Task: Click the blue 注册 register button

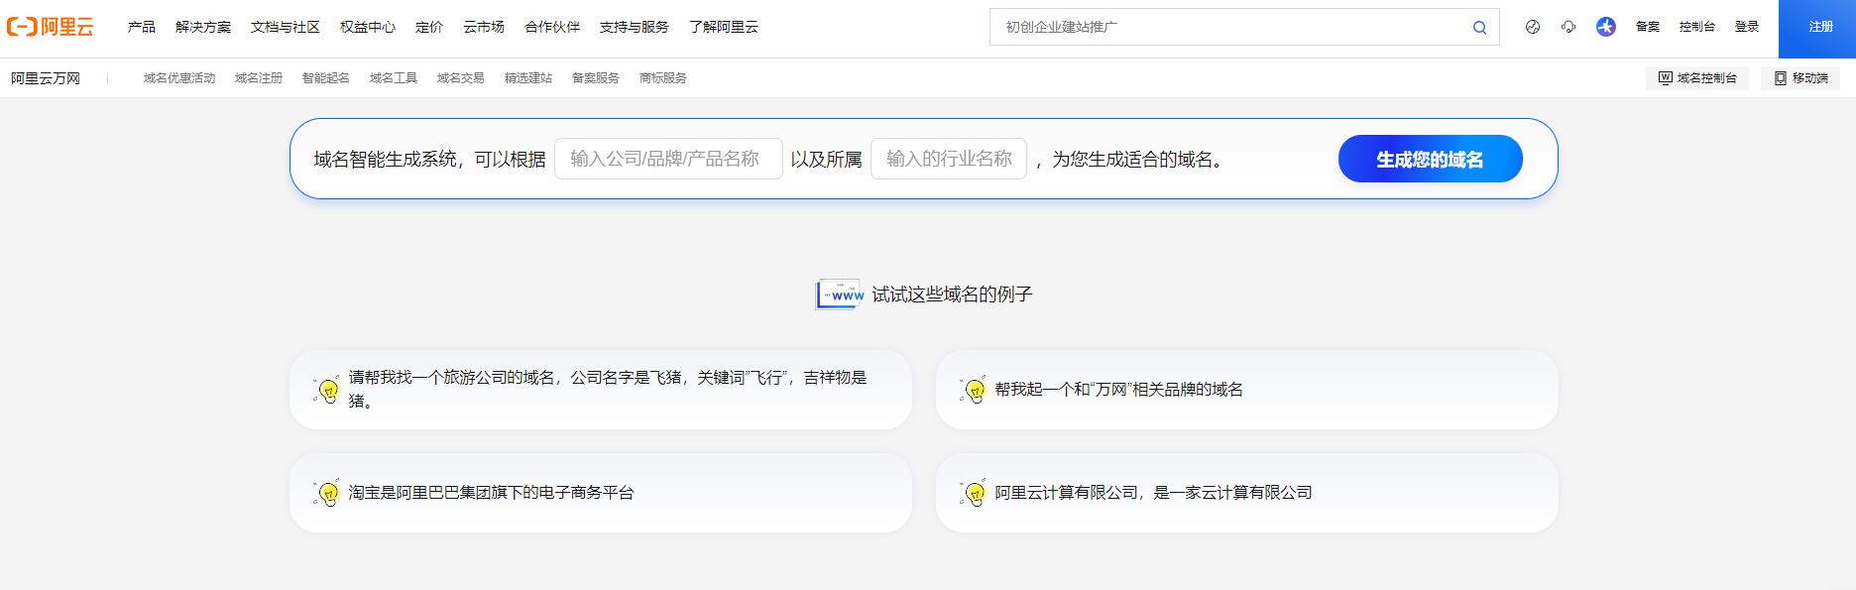Action: (x=1817, y=28)
